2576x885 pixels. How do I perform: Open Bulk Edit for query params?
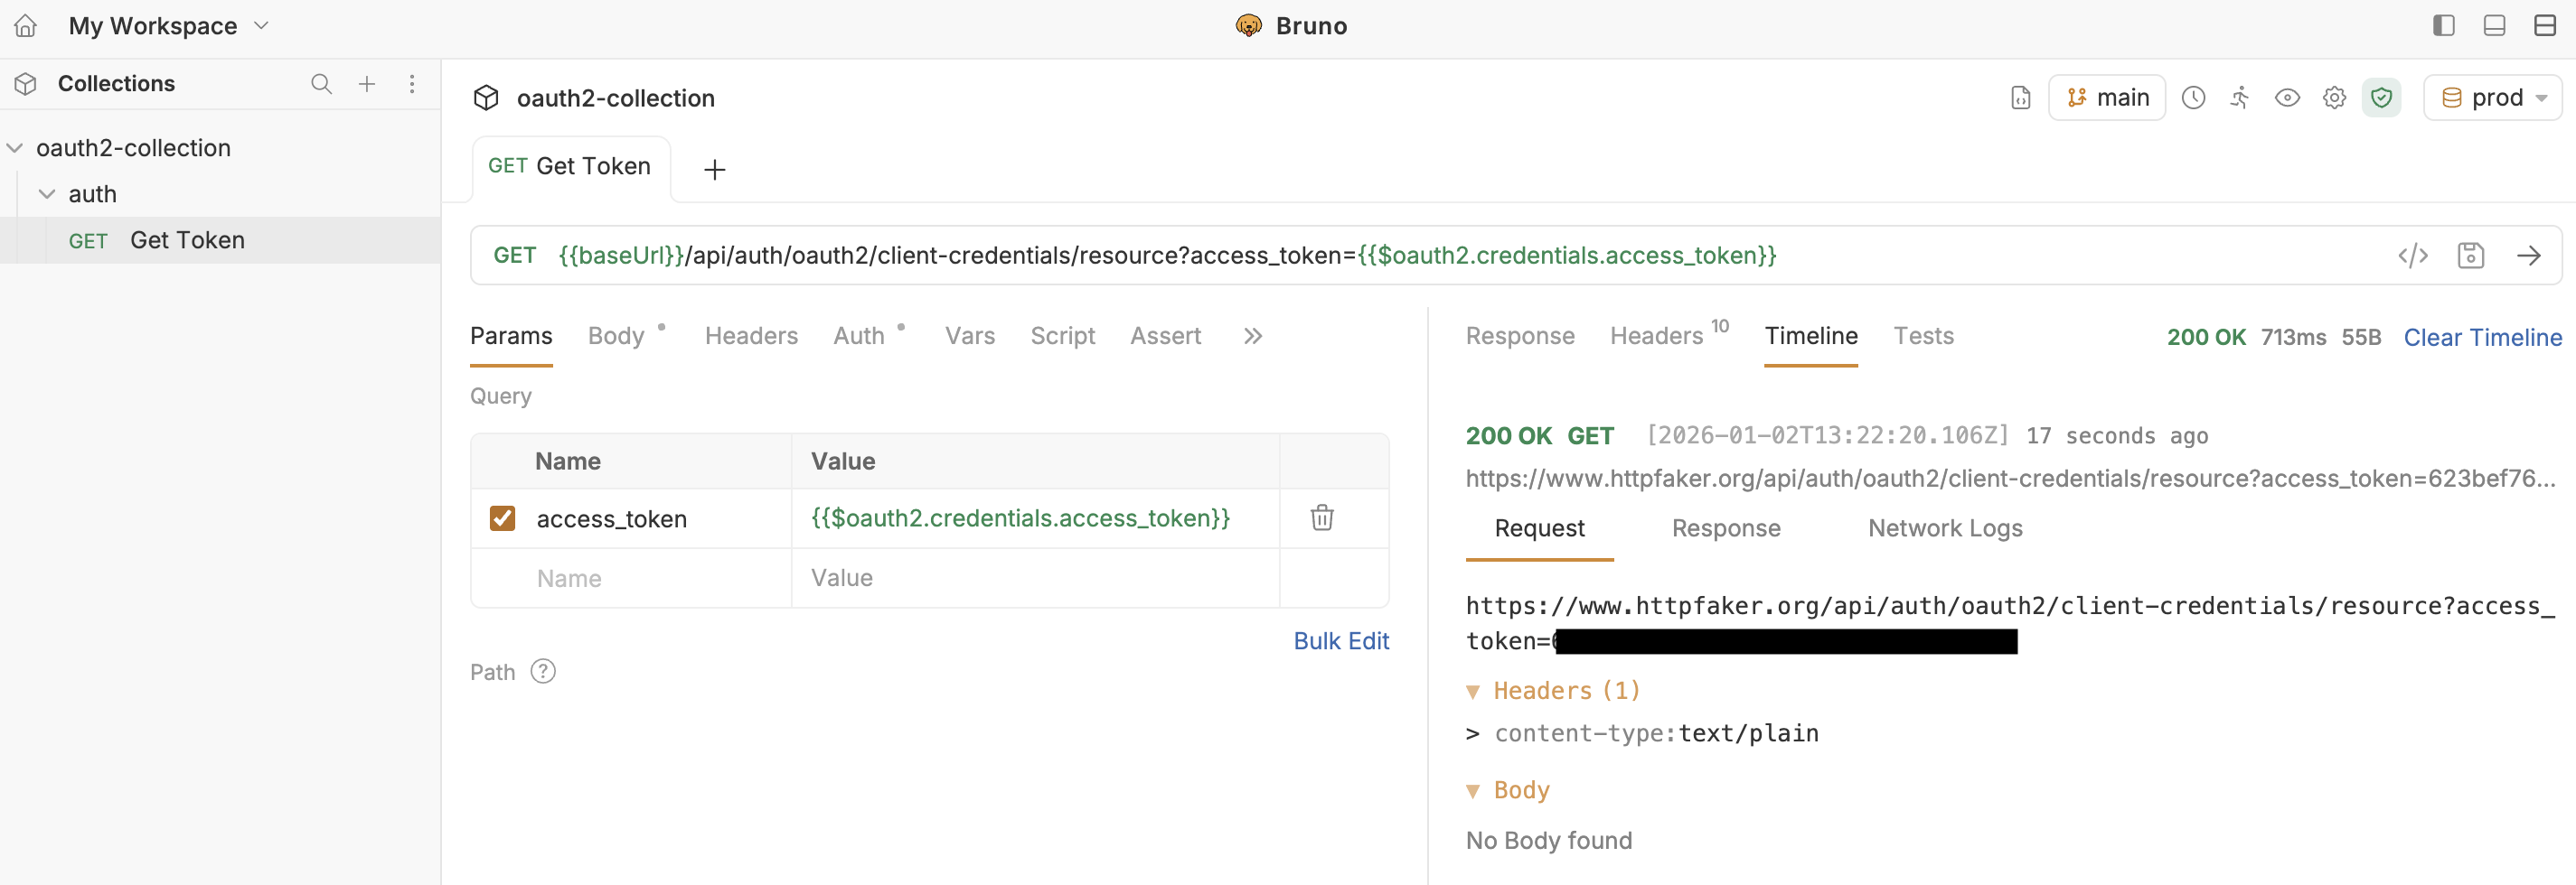click(1341, 640)
